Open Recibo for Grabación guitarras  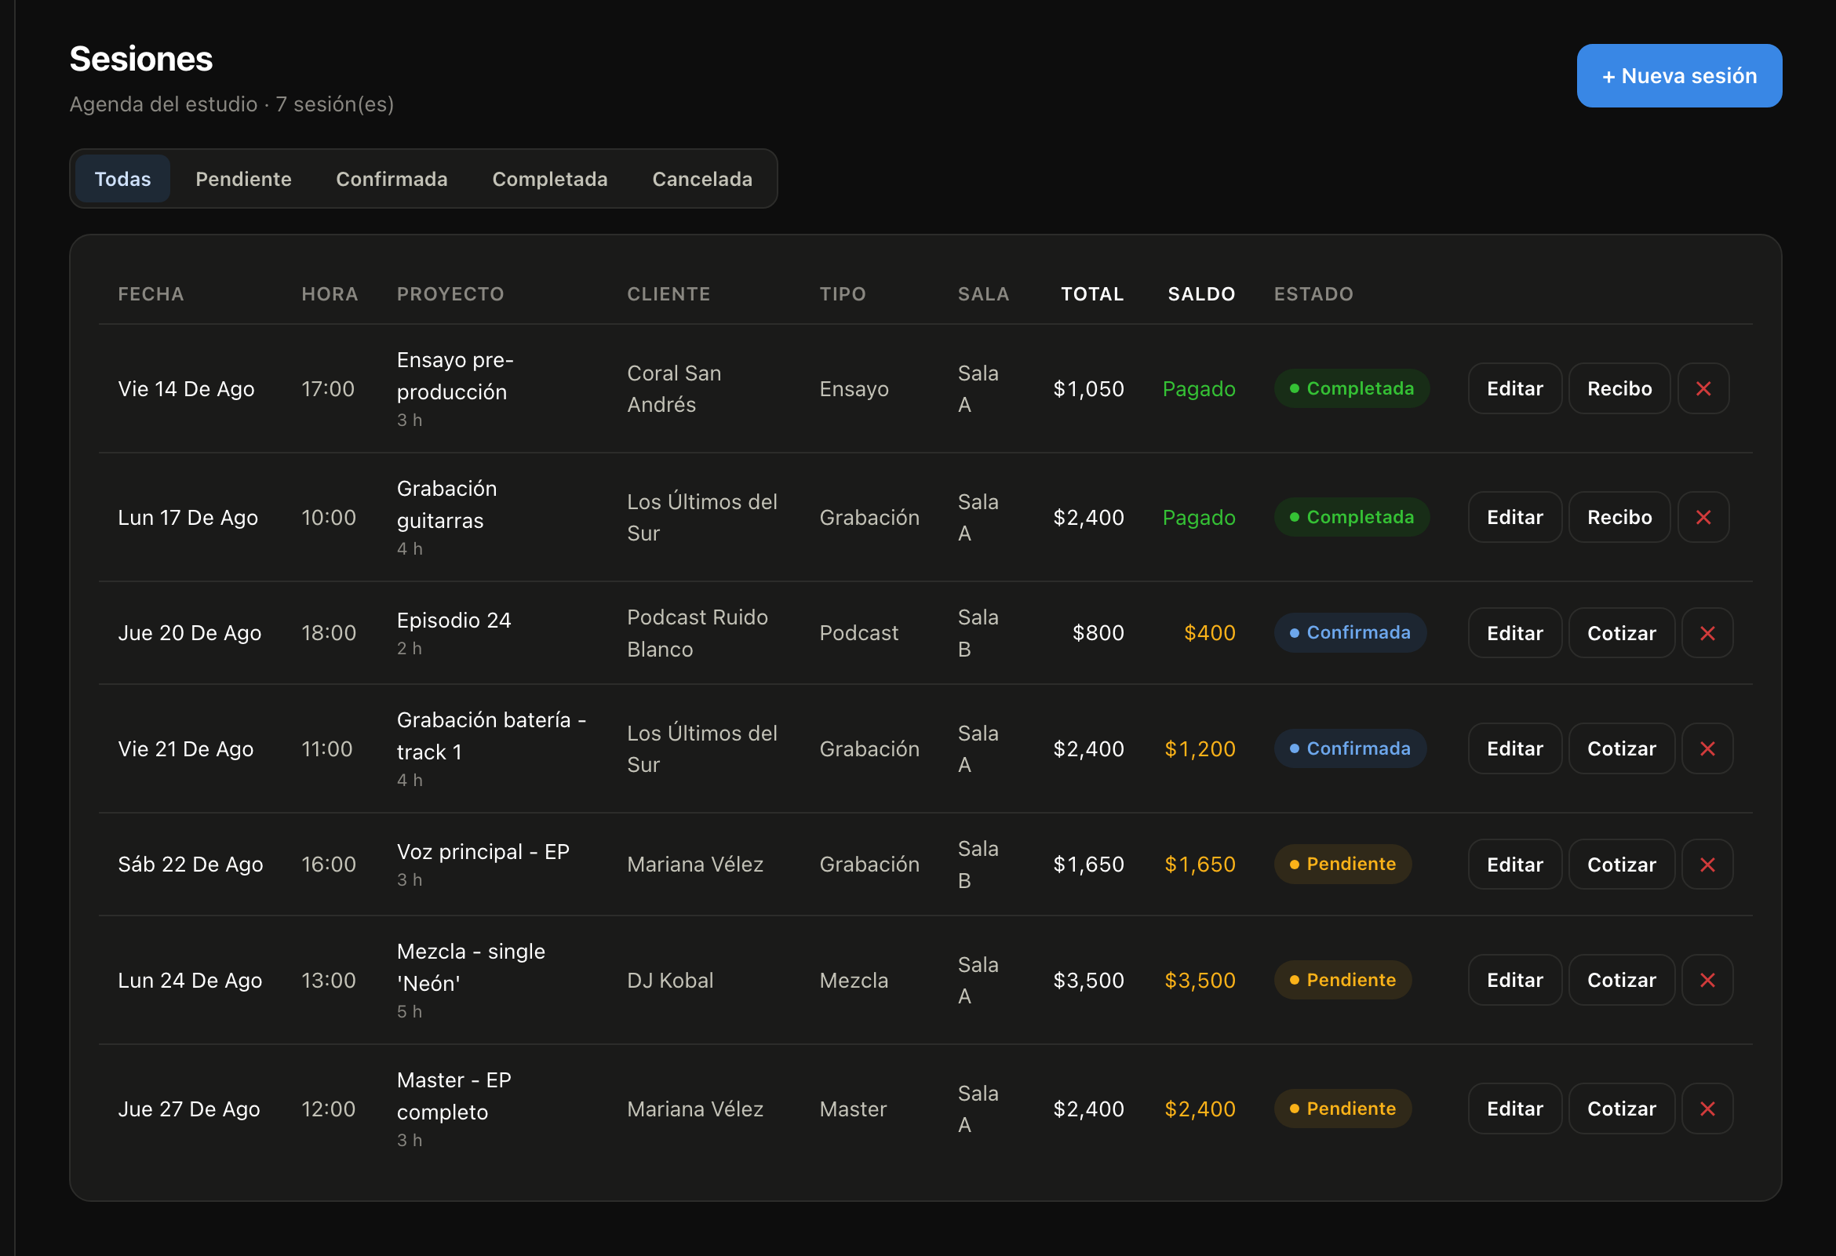coord(1619,518)
